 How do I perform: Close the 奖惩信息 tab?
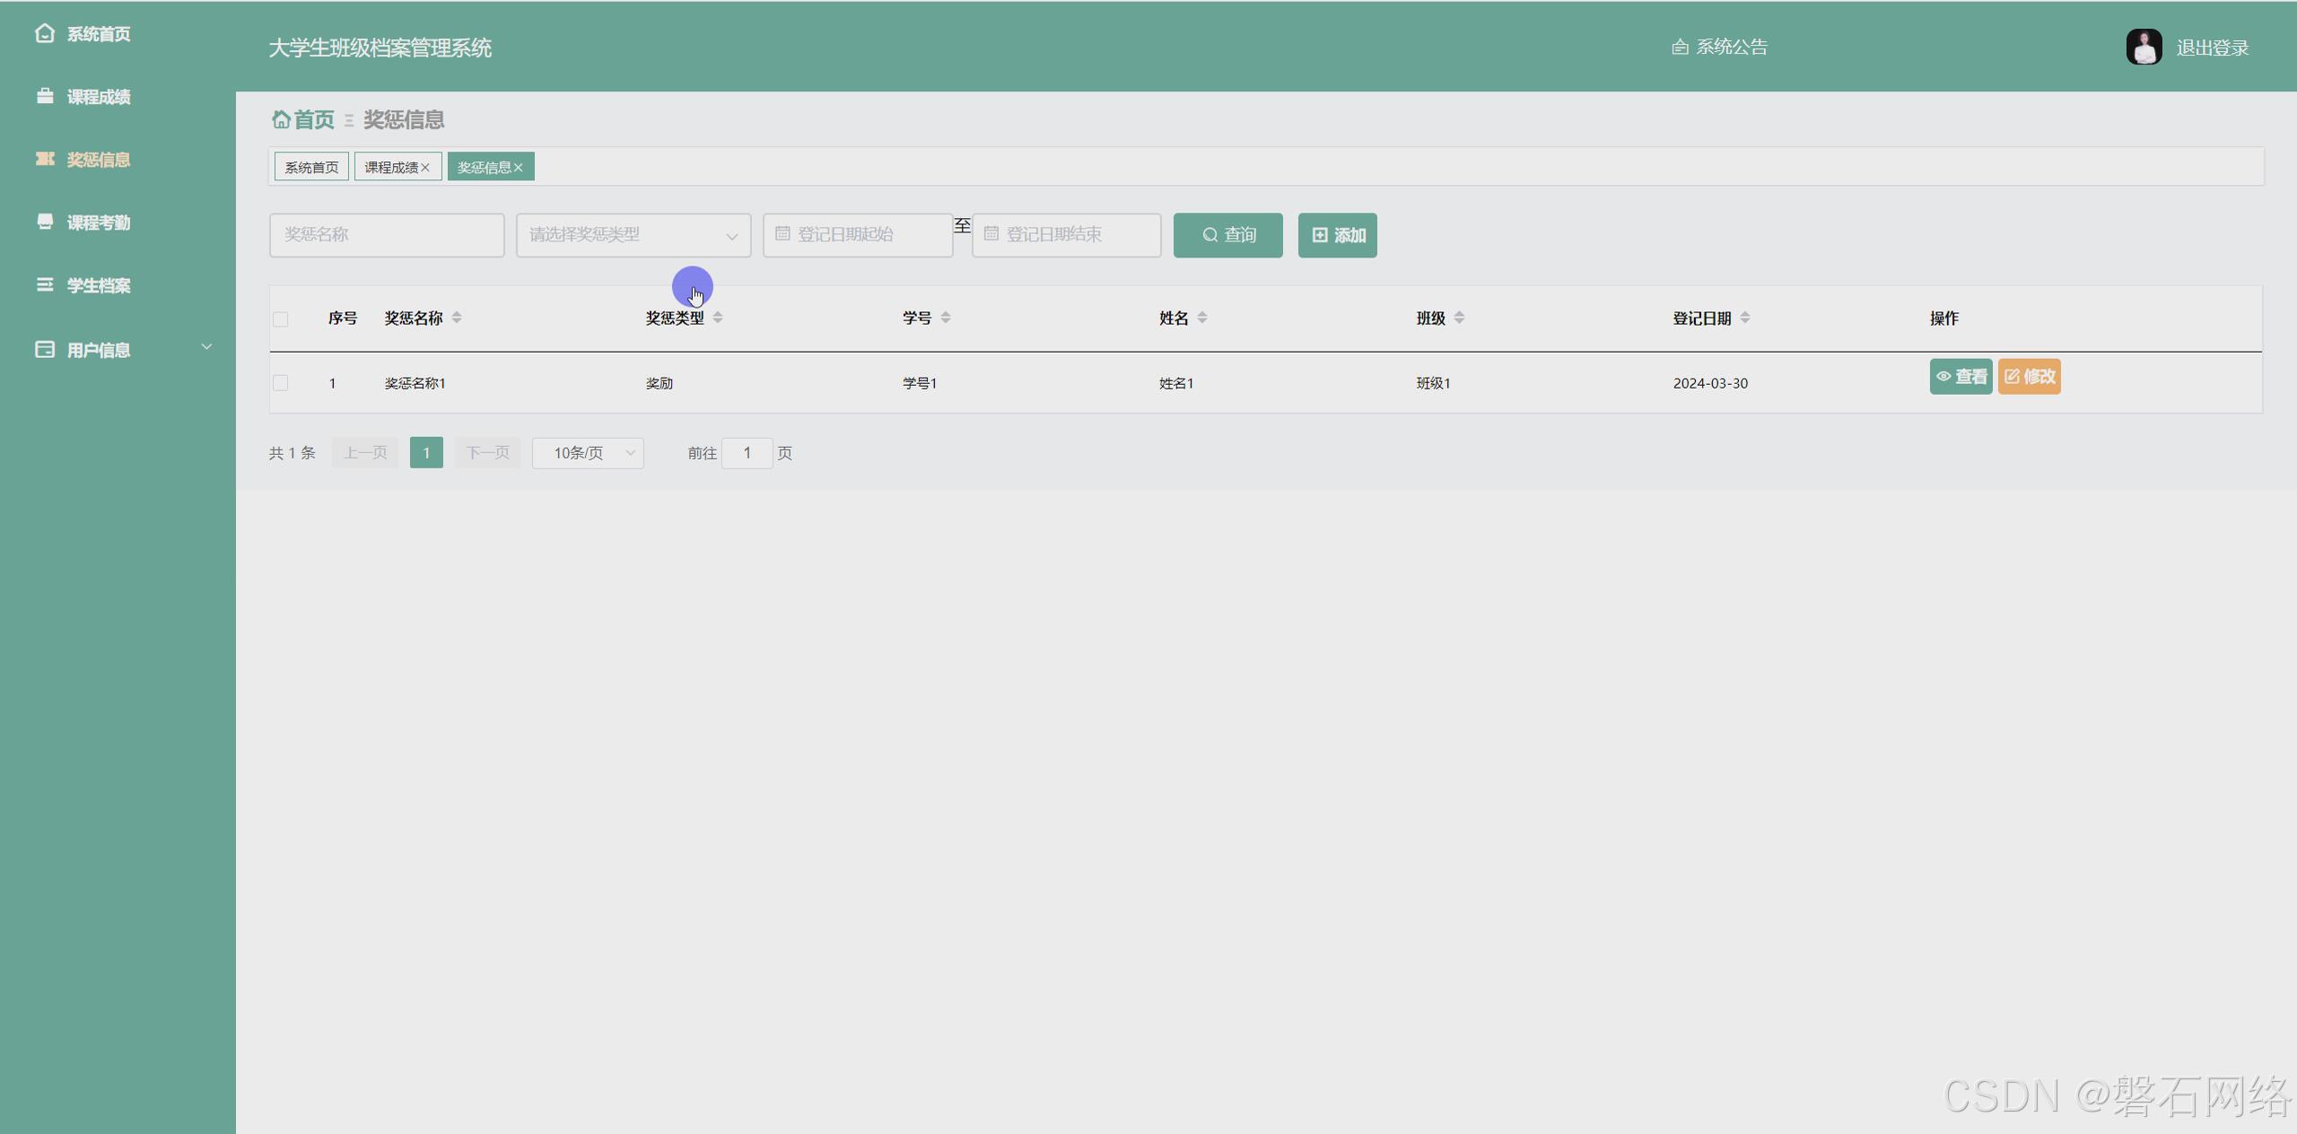click(x=518, y=168)
